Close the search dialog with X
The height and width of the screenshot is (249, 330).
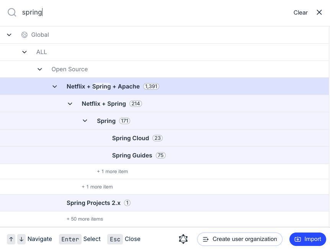click(319, 12)
